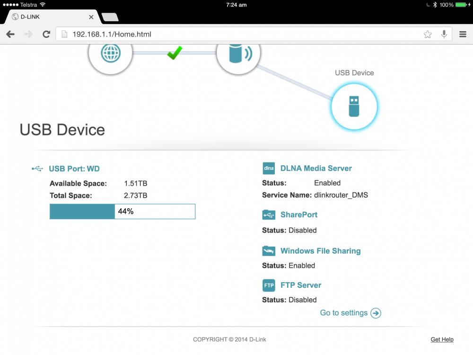This screenshot has width=473, height=355.
Task: Open the SharePort link
Action: tap(299, 214)
